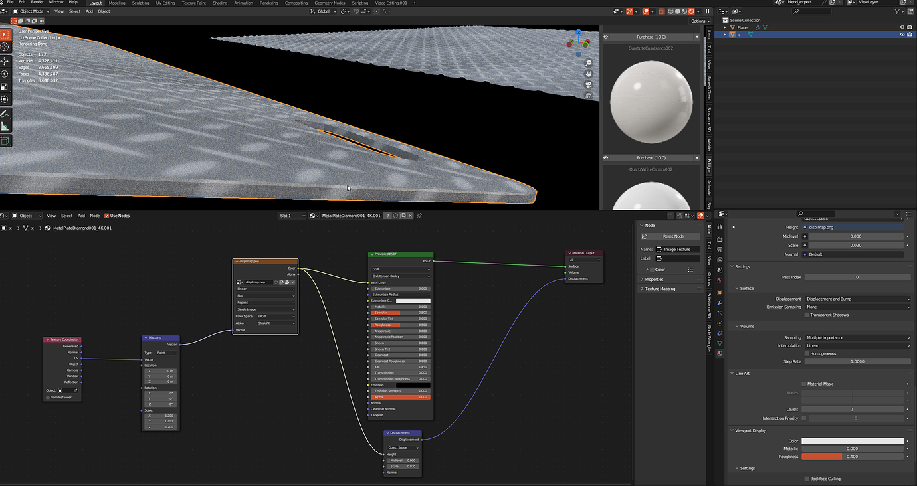Select the Add Cube tool in viewport toolbar
This screenshot has width=917, height=486.
5,141
